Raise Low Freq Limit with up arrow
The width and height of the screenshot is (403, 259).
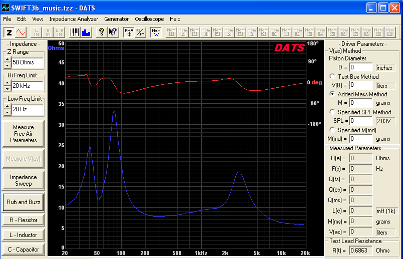coord(8,106)
